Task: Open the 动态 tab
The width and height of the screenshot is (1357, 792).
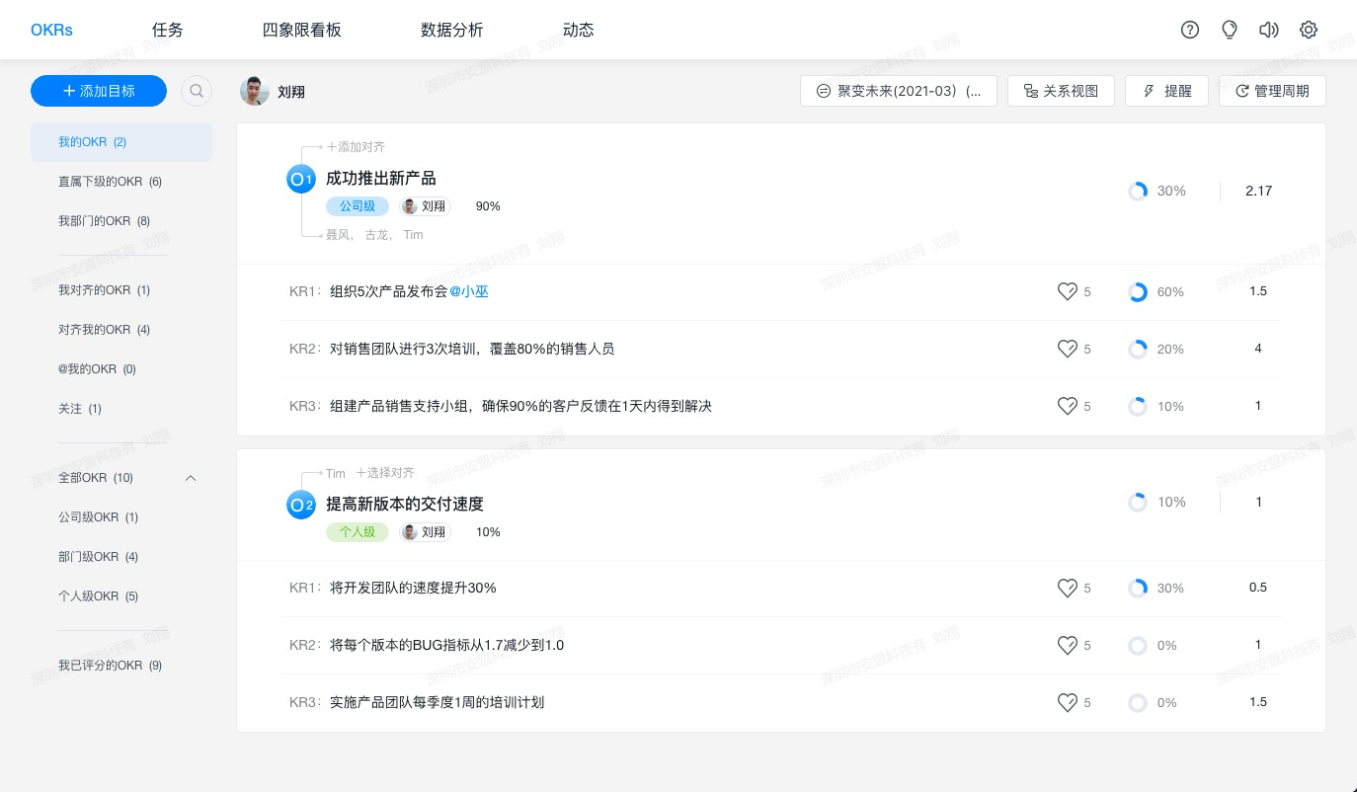Action: tap(579, 30)
